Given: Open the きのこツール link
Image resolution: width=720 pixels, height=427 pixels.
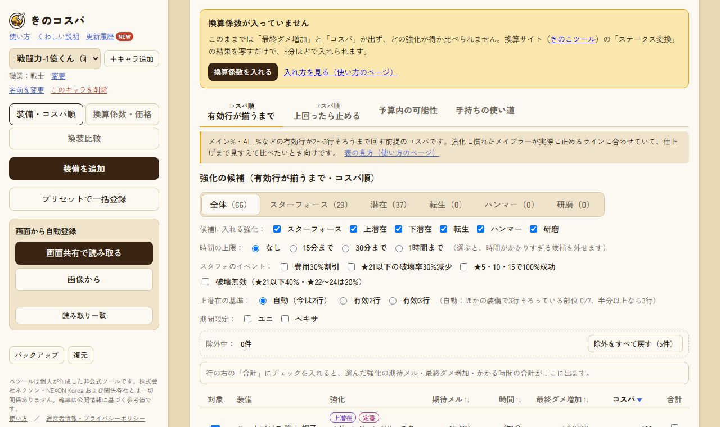Looking at the screenshot, I should point(573,39).
